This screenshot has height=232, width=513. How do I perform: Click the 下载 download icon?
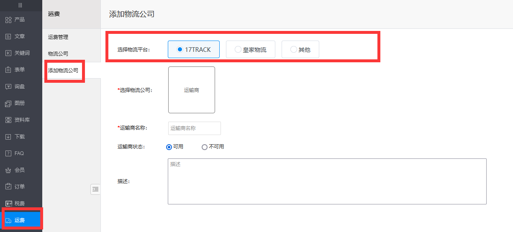(8, 137)
